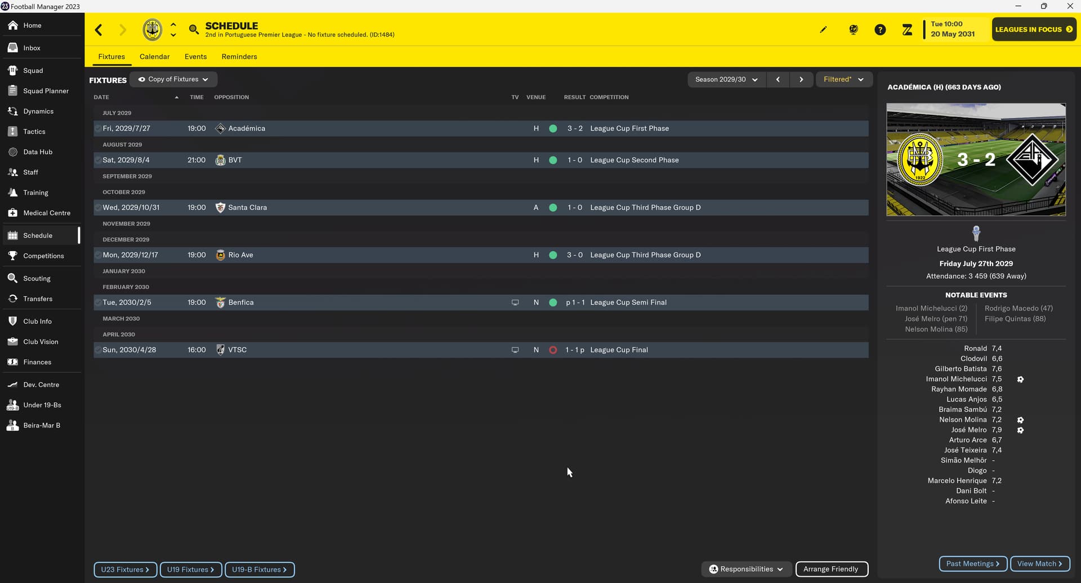Open the Staff sidebar icon
Viewport: 1081px width, 583px height.
pyautogui.click(x=13, y=172)
